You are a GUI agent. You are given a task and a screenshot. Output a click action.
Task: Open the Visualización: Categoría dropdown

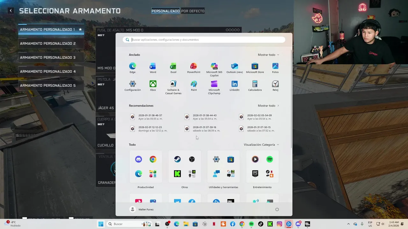(x=261, y=145)
